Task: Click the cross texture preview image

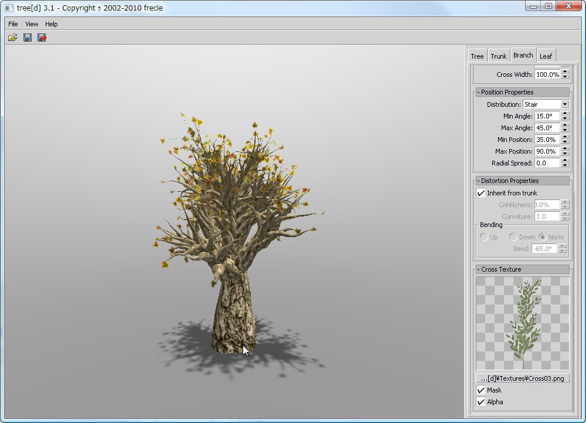Action: (522, 323)
